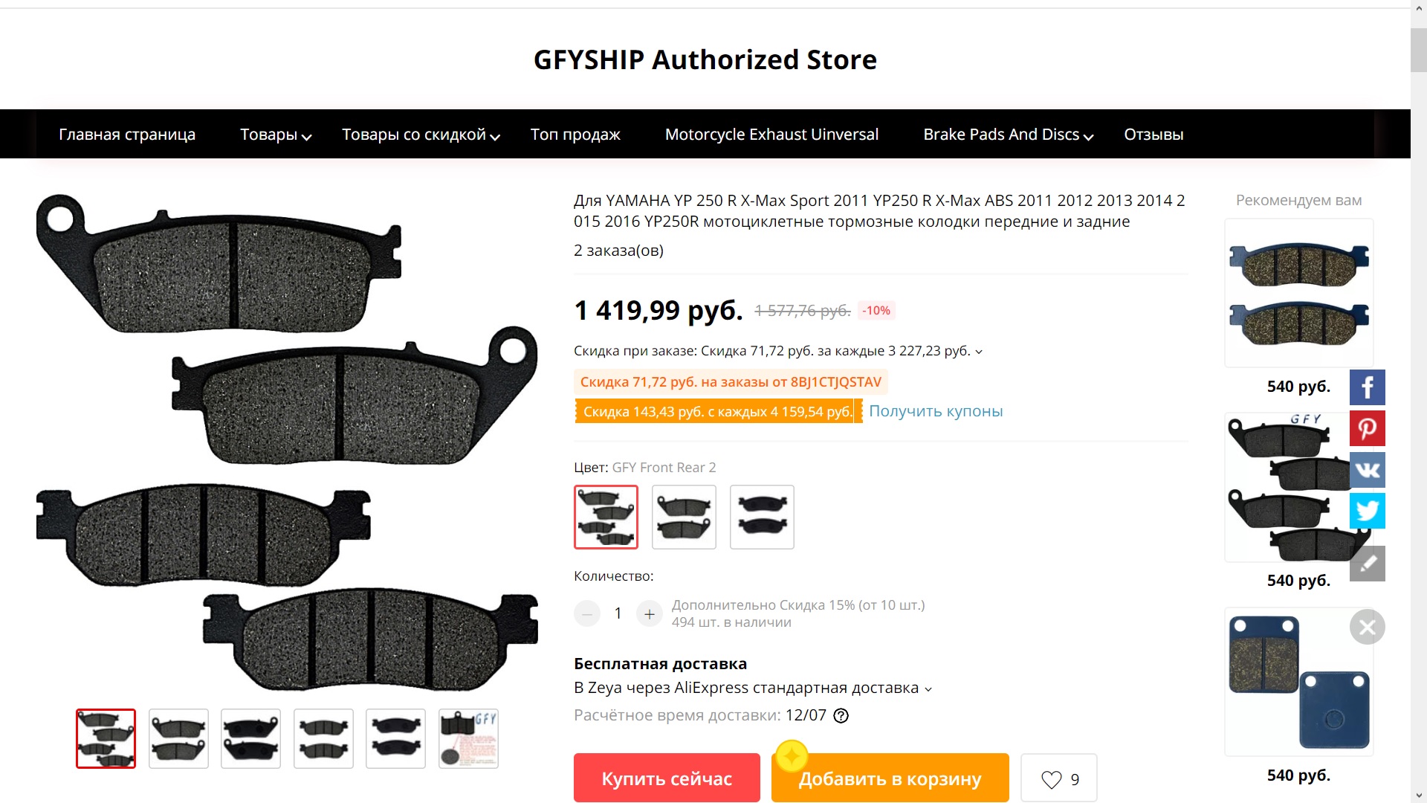Select GFY Front Rear 2 color option
This screenshot has height=803, width=1427.
click(606, 517)
